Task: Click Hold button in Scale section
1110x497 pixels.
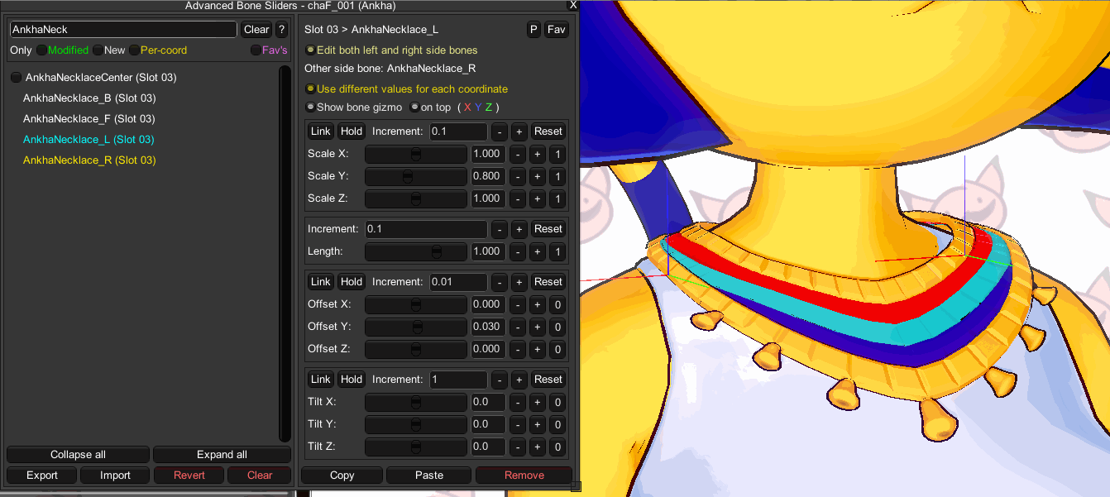Action: 352,131
